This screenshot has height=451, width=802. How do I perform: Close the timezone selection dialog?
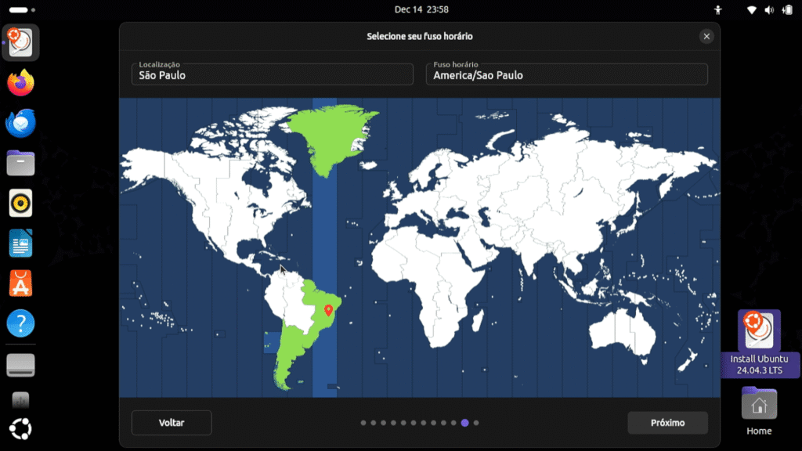(x=706, y=36)
